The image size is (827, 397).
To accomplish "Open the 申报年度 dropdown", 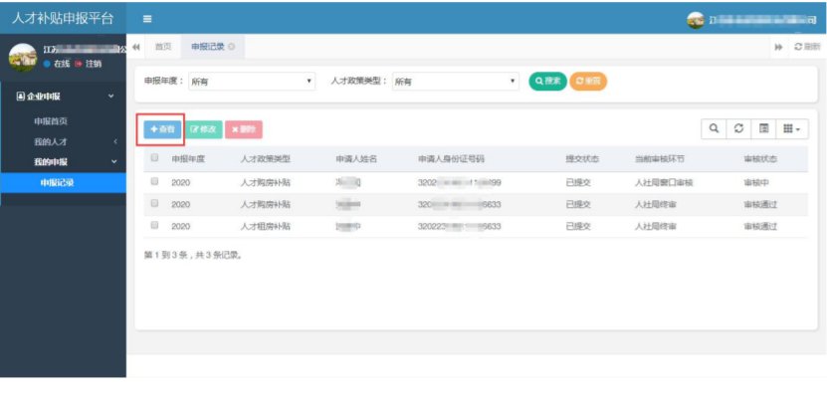I will (252, 82).
